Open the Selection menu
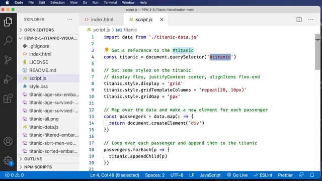Image resolution: width=322 pixels, height=181 pixels. click(57, 3)
